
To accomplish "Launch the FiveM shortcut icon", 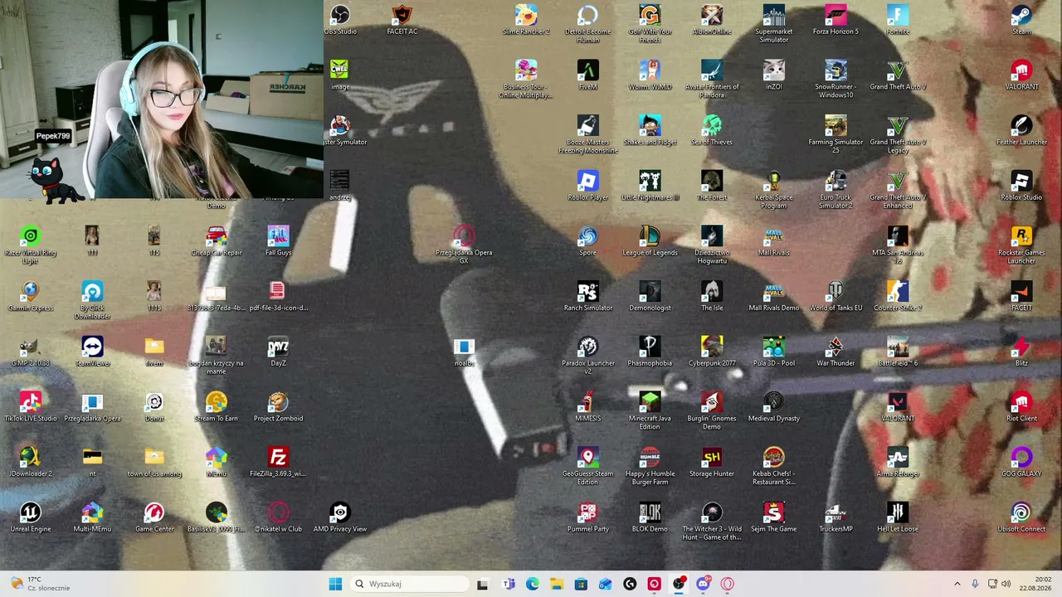I will 587,75.
